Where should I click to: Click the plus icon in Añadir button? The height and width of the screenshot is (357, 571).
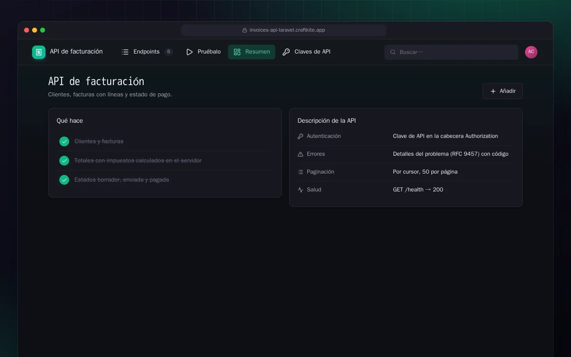(493, 91)
